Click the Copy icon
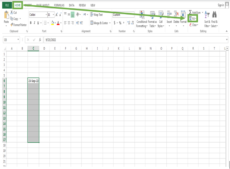This screenshot has height=169, width=230. click(x=12, y=18)
